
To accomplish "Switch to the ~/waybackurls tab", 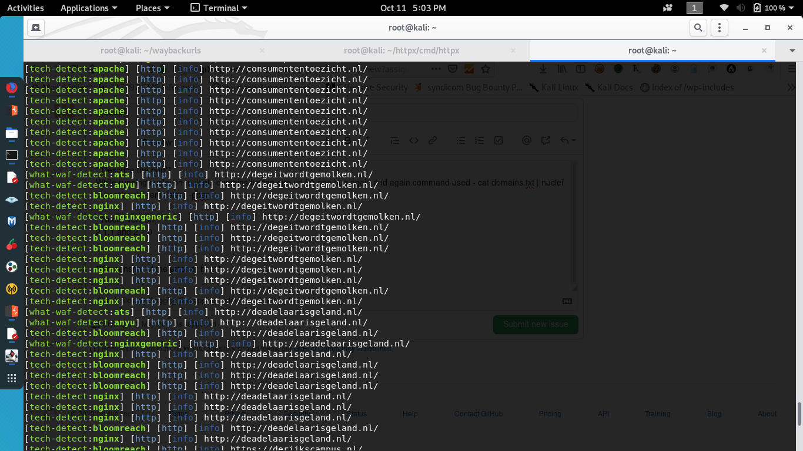I will coord(149,51).
